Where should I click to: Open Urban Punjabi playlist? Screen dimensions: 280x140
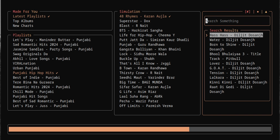pos(26,68)
